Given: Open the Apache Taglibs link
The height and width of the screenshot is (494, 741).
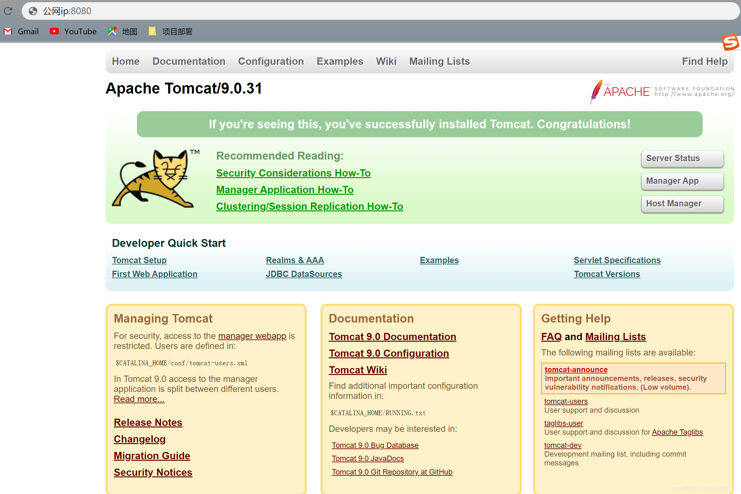Looking at the screenshot, I should tap(677, 432).
